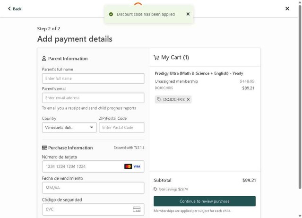The height and width of the screenshot is (218, 302).
Task: Click the expiry date MM/AA field
Action: pyautogui.click(x=93, y=188)
